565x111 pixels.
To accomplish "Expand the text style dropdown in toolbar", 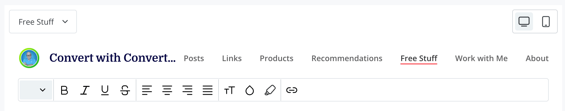I will 36,90.
